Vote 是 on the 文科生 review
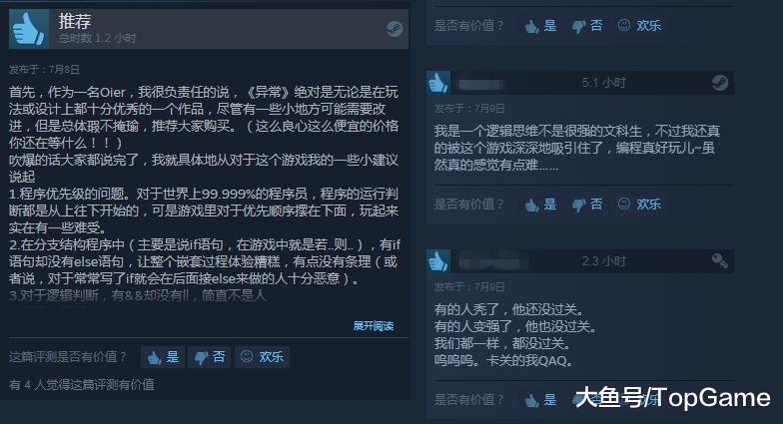This screenshot has height=424, width=783. (540, 204)
